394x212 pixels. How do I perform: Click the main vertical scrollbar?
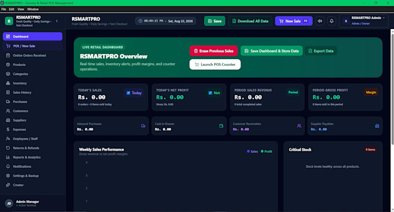click(x=392, y=89)
